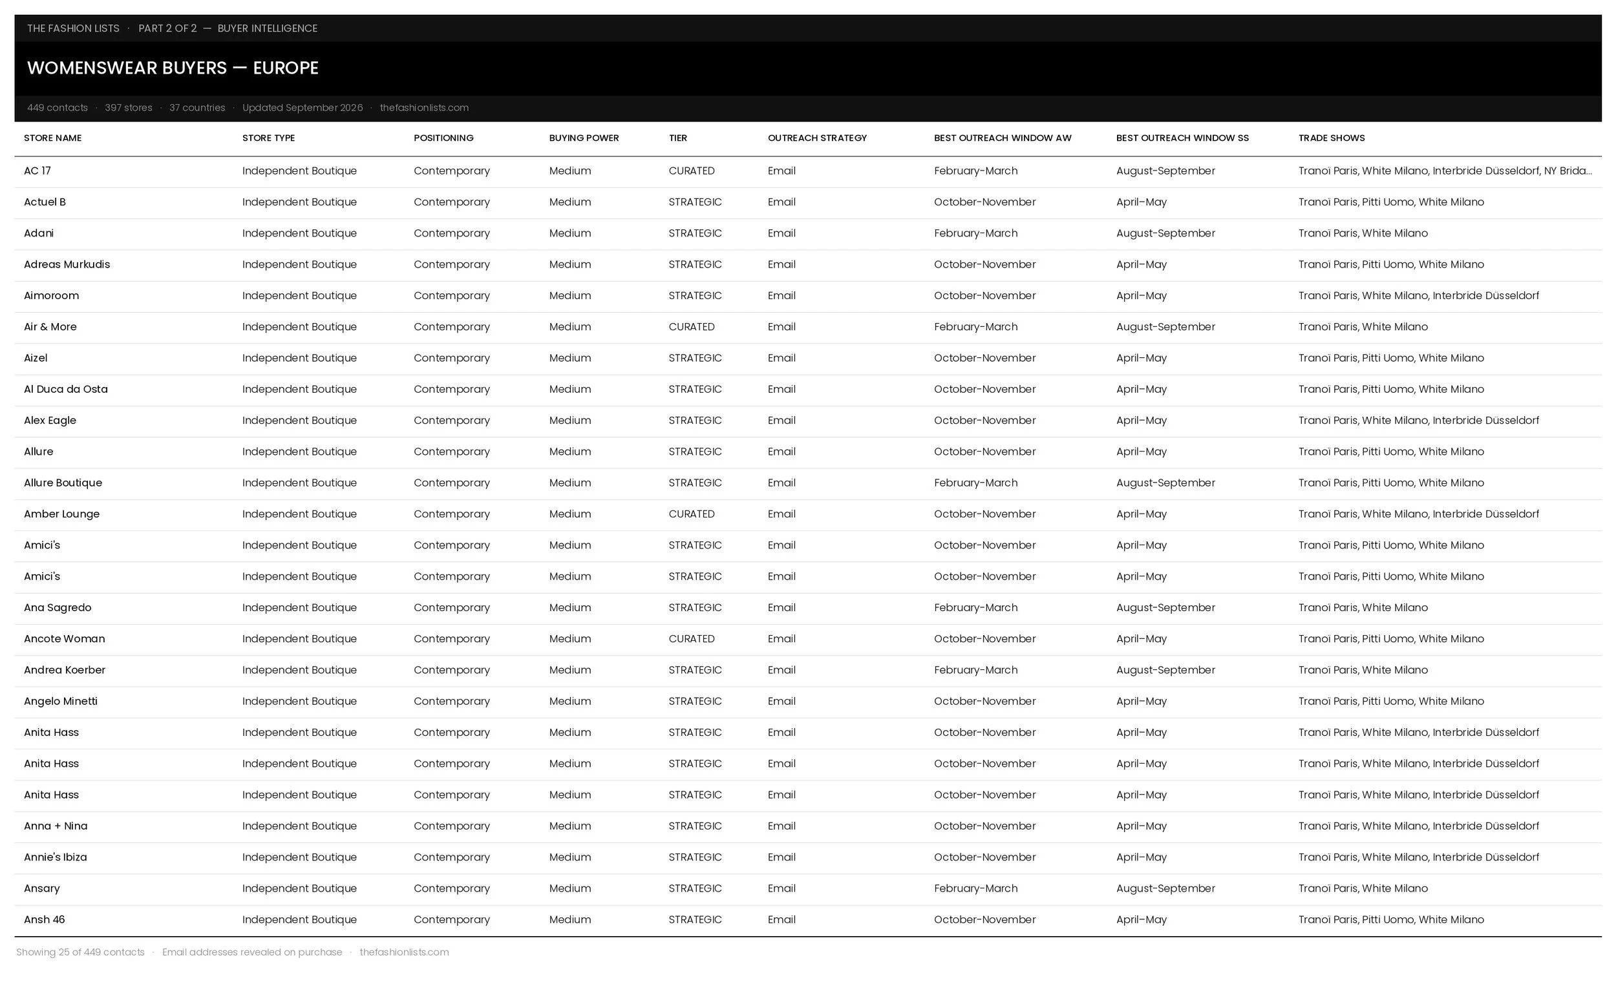Click the CURATED tier in Ancote Woman row
Image resolution: width=1616 pixels, height=982 pixels.
(691, 638)
